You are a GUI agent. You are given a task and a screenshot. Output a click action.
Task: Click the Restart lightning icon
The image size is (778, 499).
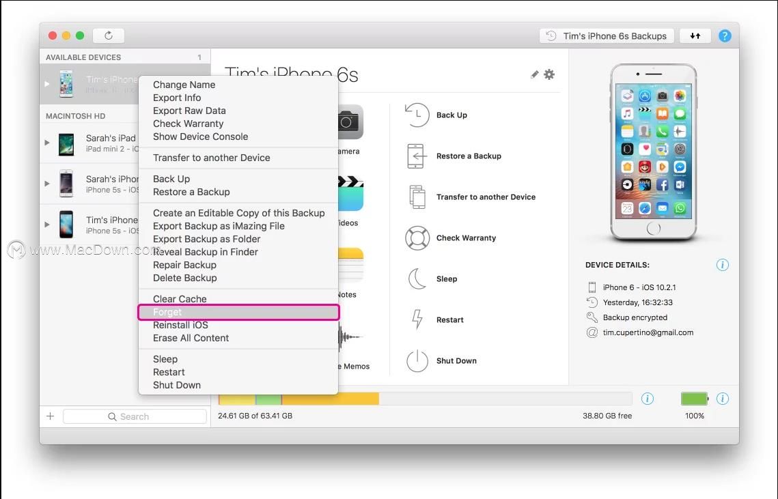(417, 319)
